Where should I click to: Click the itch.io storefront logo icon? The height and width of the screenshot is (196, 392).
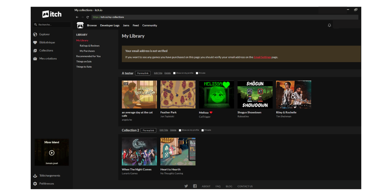coord(80,25)
